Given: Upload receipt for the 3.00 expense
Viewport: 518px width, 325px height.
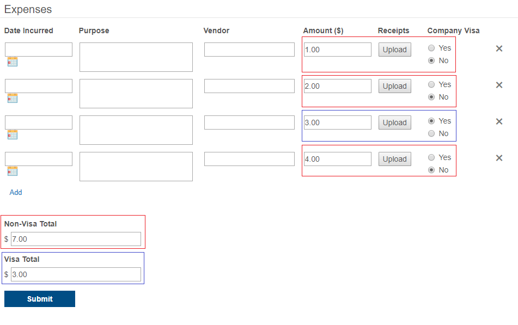Looking at the screenshot, I should [394, 122].
